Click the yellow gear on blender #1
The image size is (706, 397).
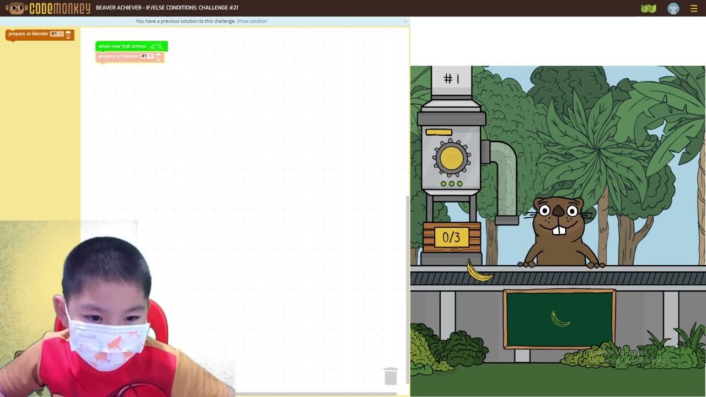(x=452, y=158)
